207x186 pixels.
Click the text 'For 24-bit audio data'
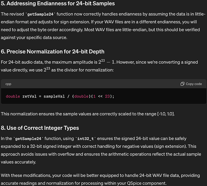[22, 62]
